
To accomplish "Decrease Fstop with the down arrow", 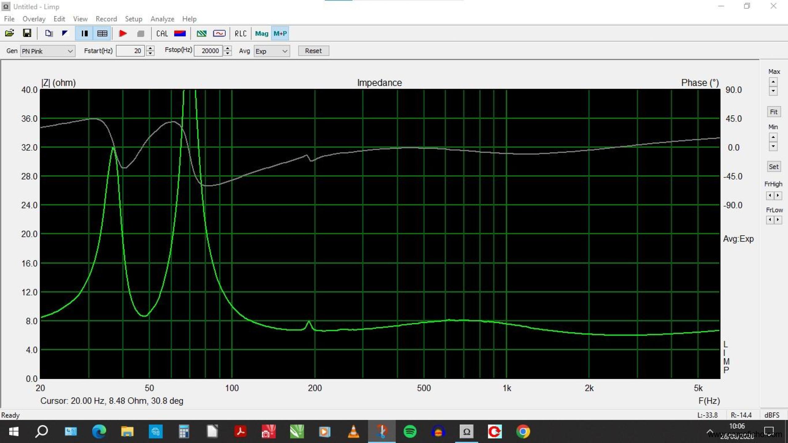I will tap(227, 54).
